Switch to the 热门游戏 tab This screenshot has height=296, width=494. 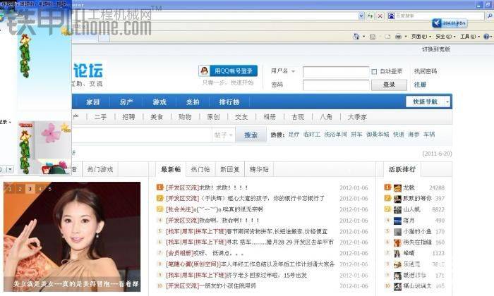[100, 169]
